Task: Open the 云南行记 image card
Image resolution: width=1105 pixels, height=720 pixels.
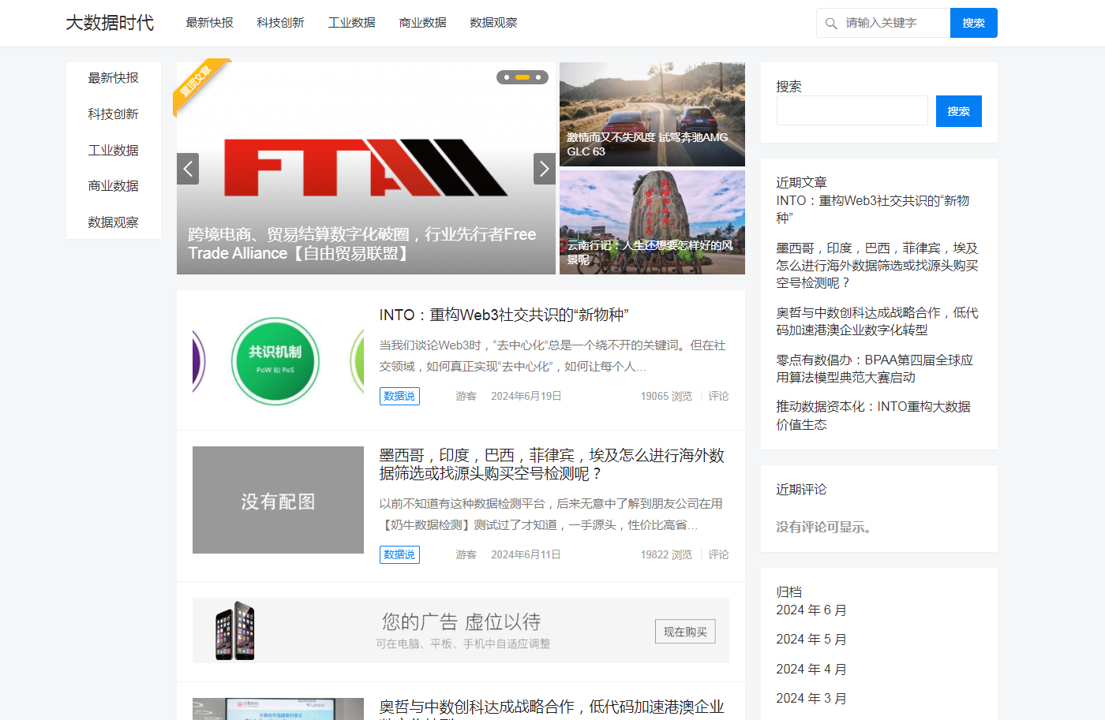Action: [652, 222]
